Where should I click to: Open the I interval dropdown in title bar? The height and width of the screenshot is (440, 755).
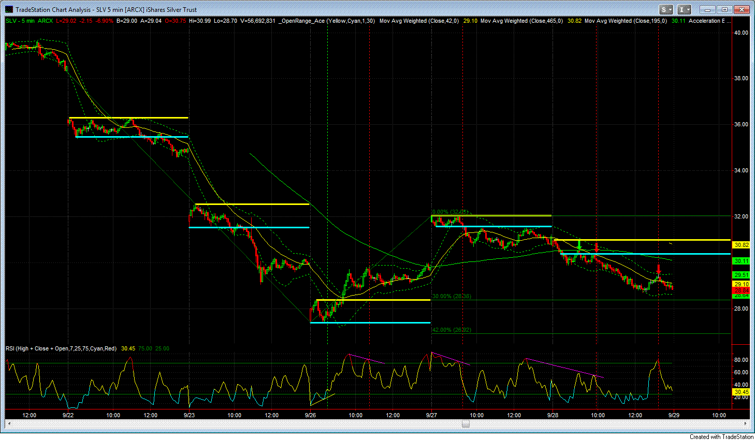tap(685, 9)
